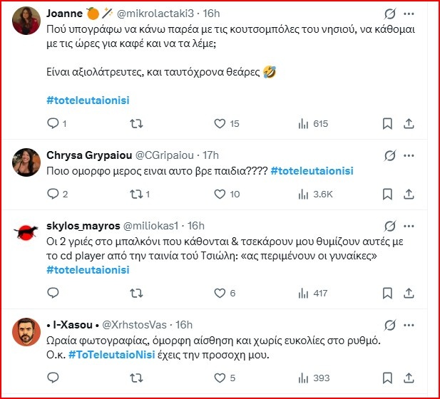Bookmark I-Xasou's tweet

(387, 378)
